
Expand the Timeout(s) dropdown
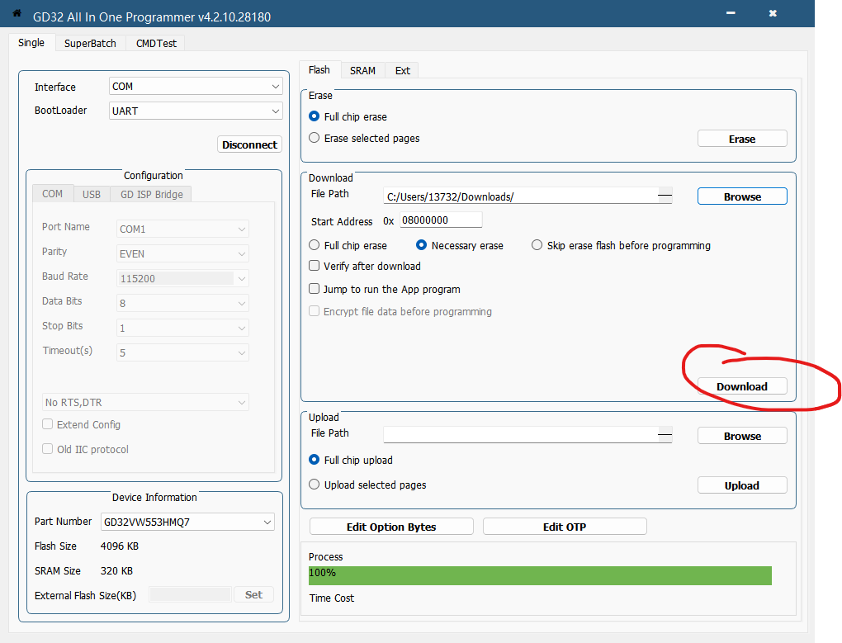182,352
